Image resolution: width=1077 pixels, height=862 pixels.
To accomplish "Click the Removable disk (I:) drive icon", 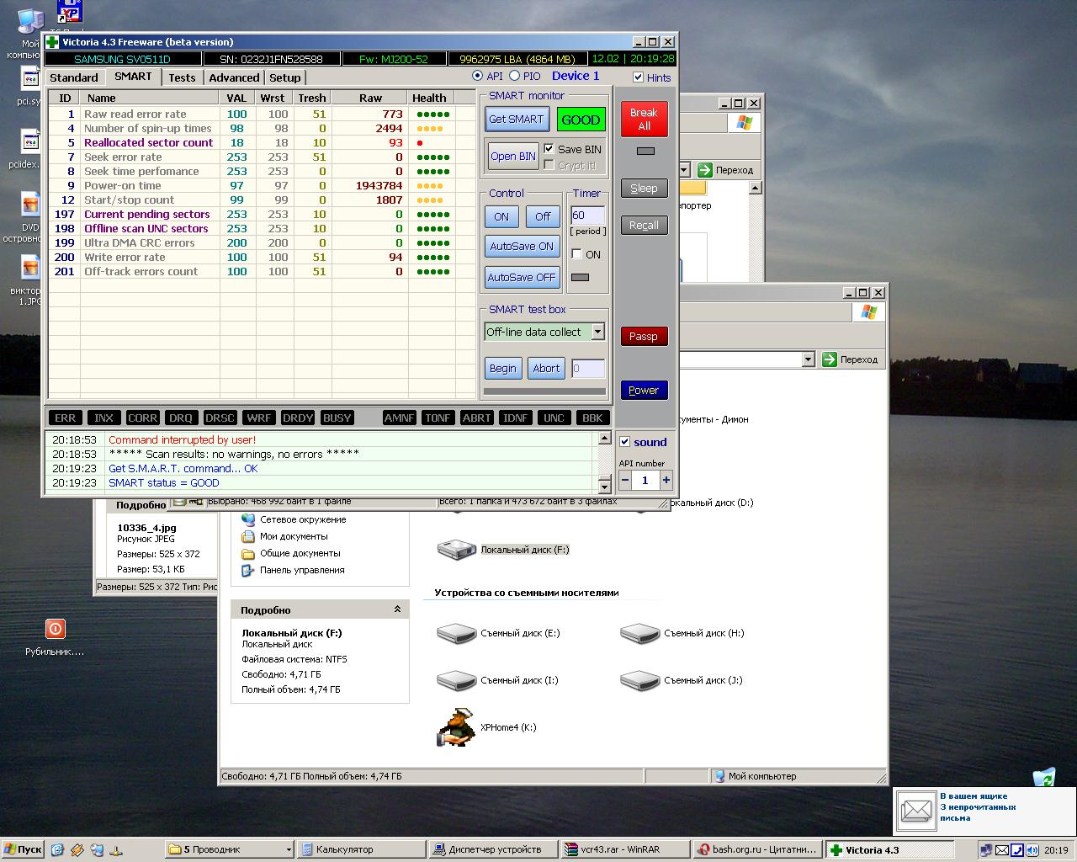I will (457, 680).
